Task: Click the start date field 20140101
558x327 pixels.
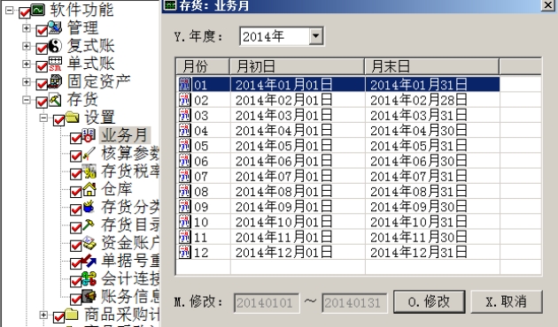Action: click(267, 303)
